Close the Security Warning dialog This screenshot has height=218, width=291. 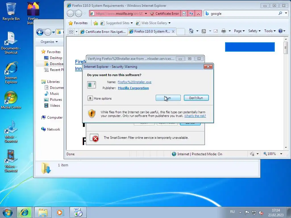click(208, 66)
